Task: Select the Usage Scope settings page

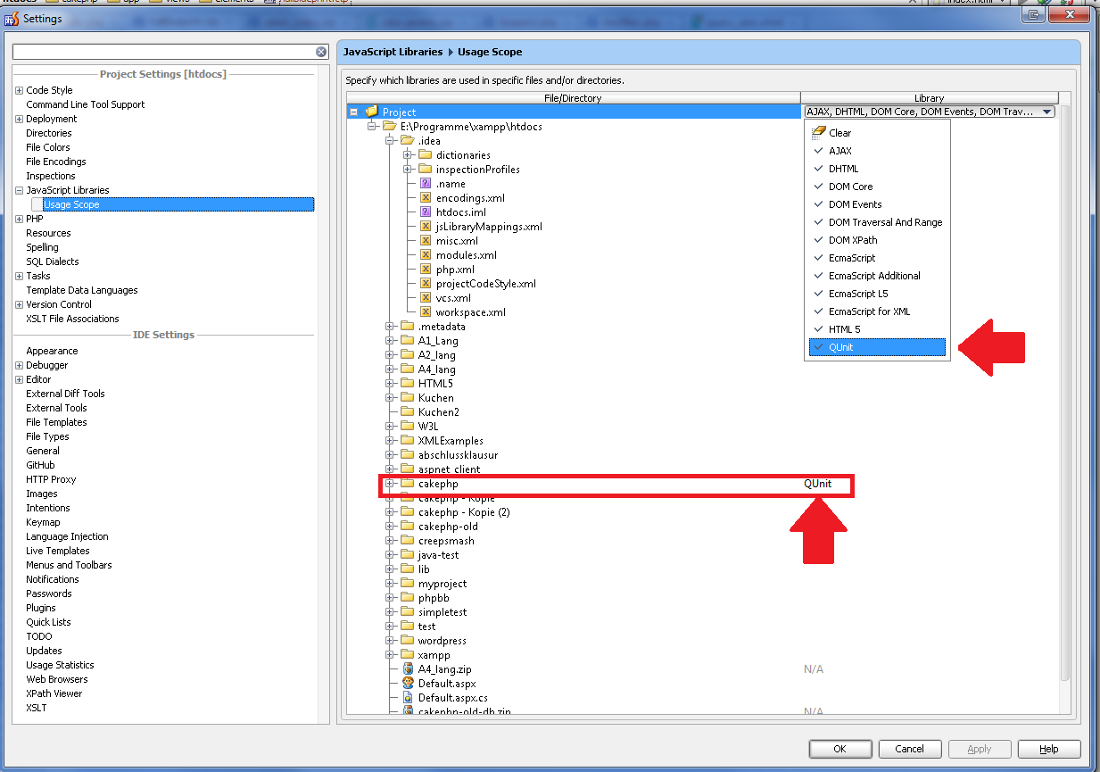Action: [71, 204]
